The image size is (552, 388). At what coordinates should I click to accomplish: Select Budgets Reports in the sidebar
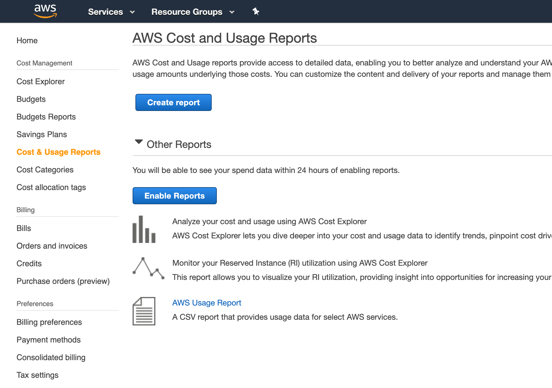46,117
